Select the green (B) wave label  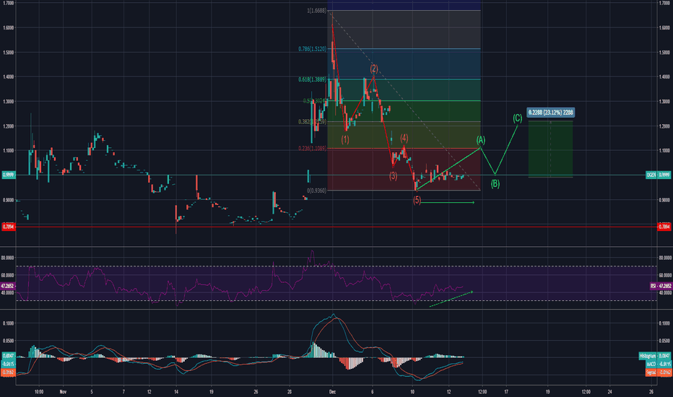pos(495,184)
